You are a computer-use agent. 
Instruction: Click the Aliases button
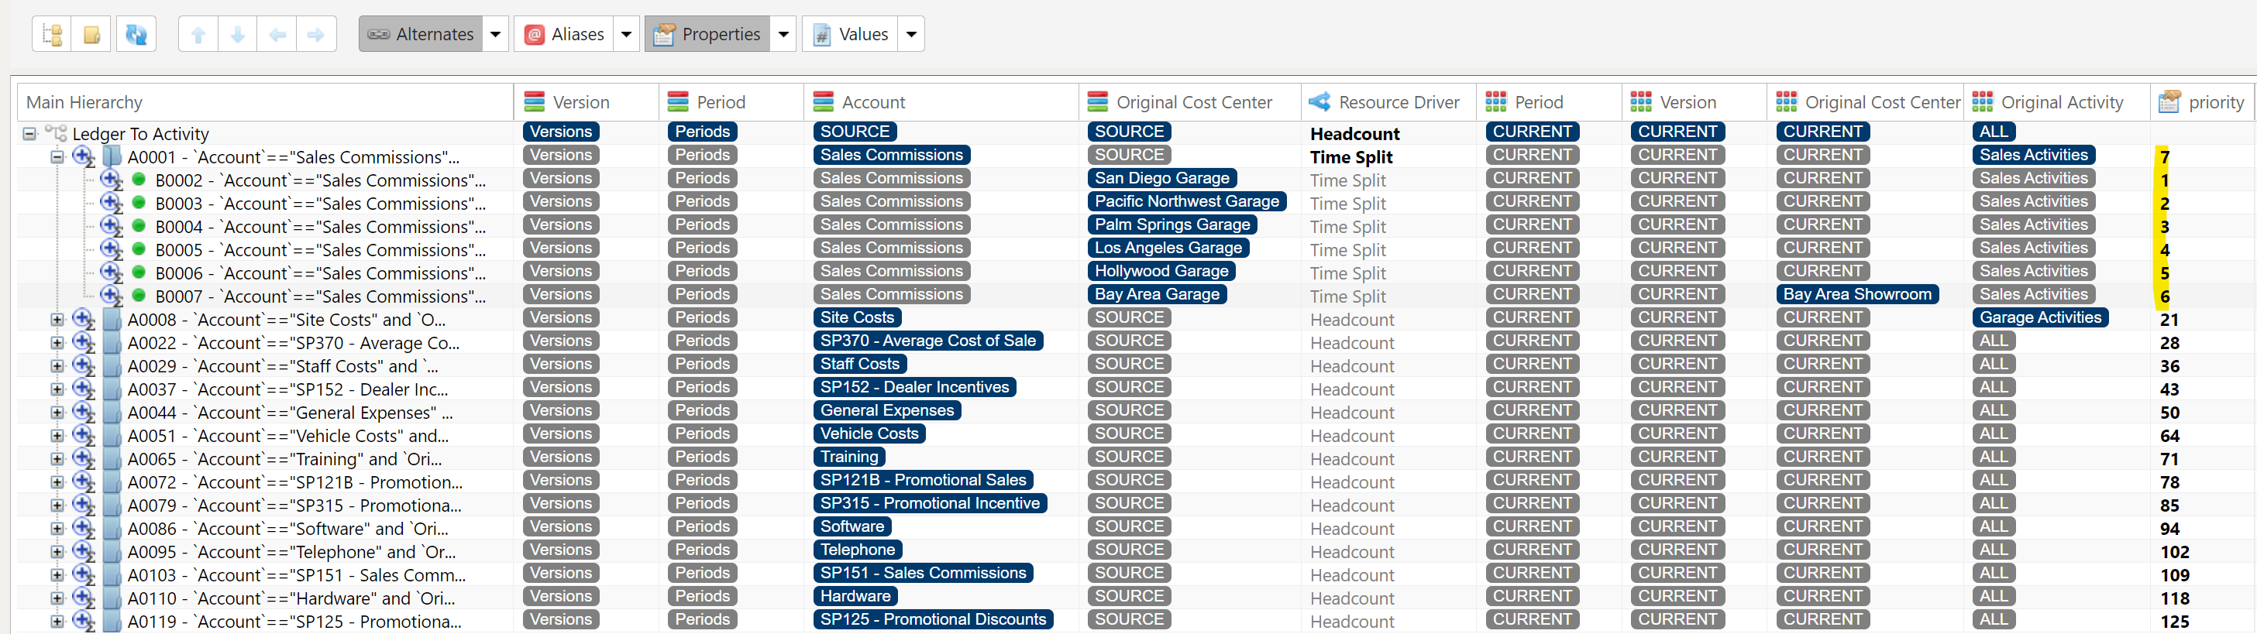pos(564,34)
